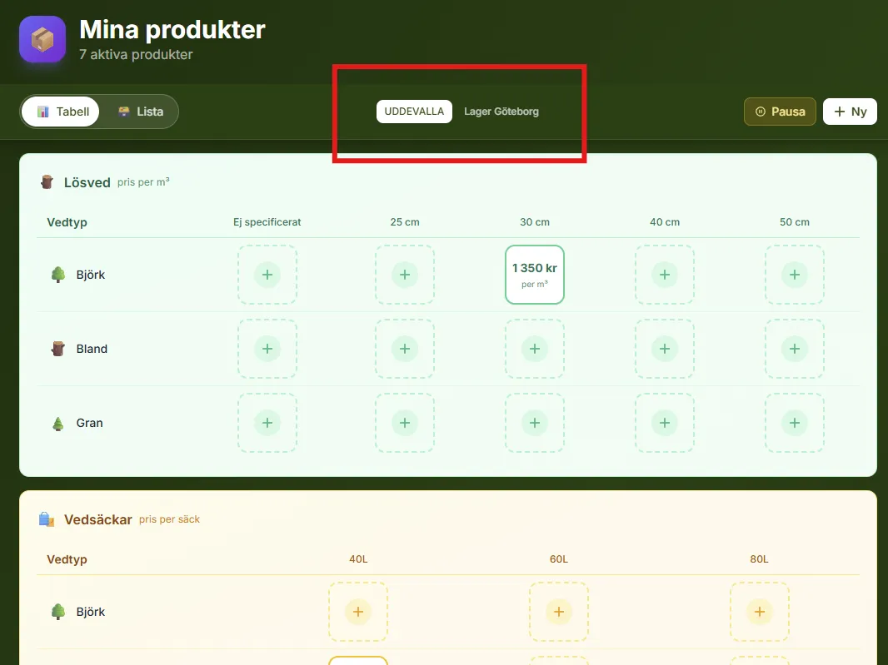Add Björk Lösved price for 40 cm

665,275
